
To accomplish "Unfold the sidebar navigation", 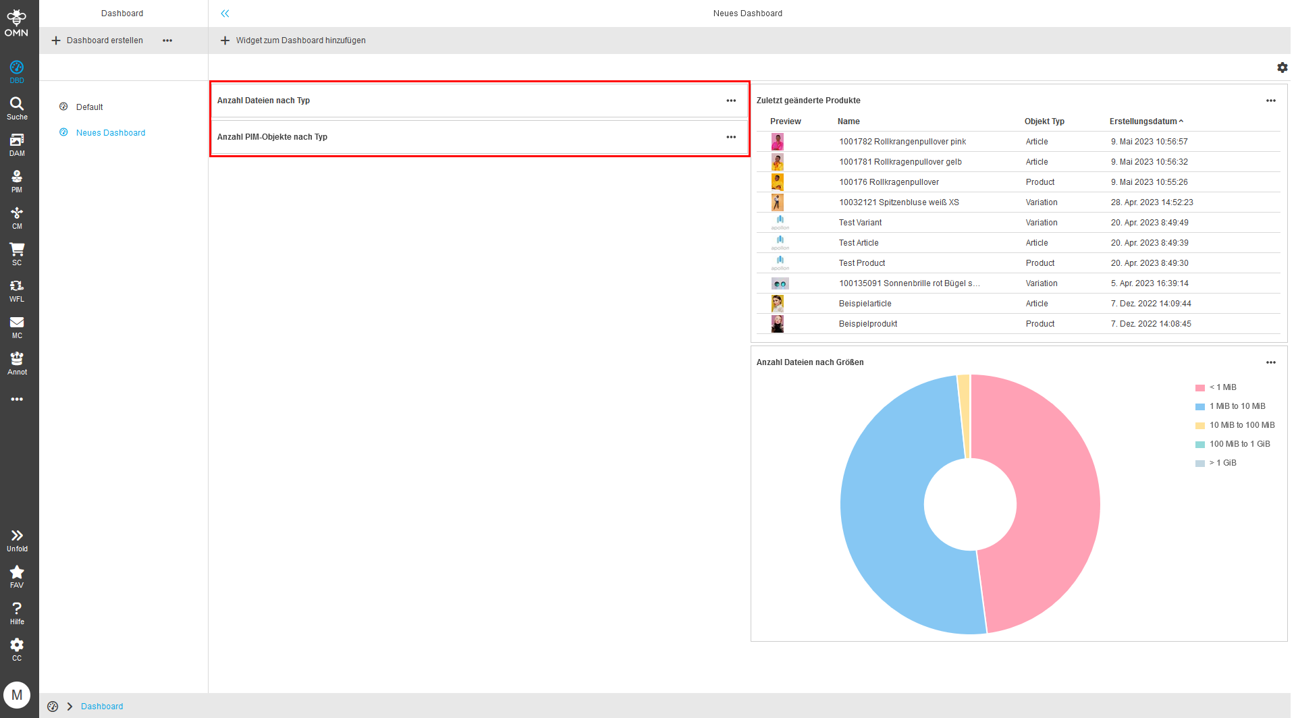I will (x=17, y=539).
